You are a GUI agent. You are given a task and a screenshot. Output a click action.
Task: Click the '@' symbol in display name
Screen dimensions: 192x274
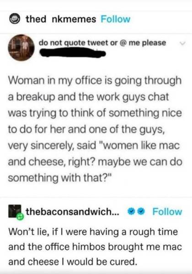click(x=123, y=43)
